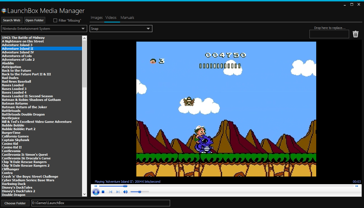
Task: Click the E:\Games\LaunchBox folder path field
Action: click(x=101, y=203)
